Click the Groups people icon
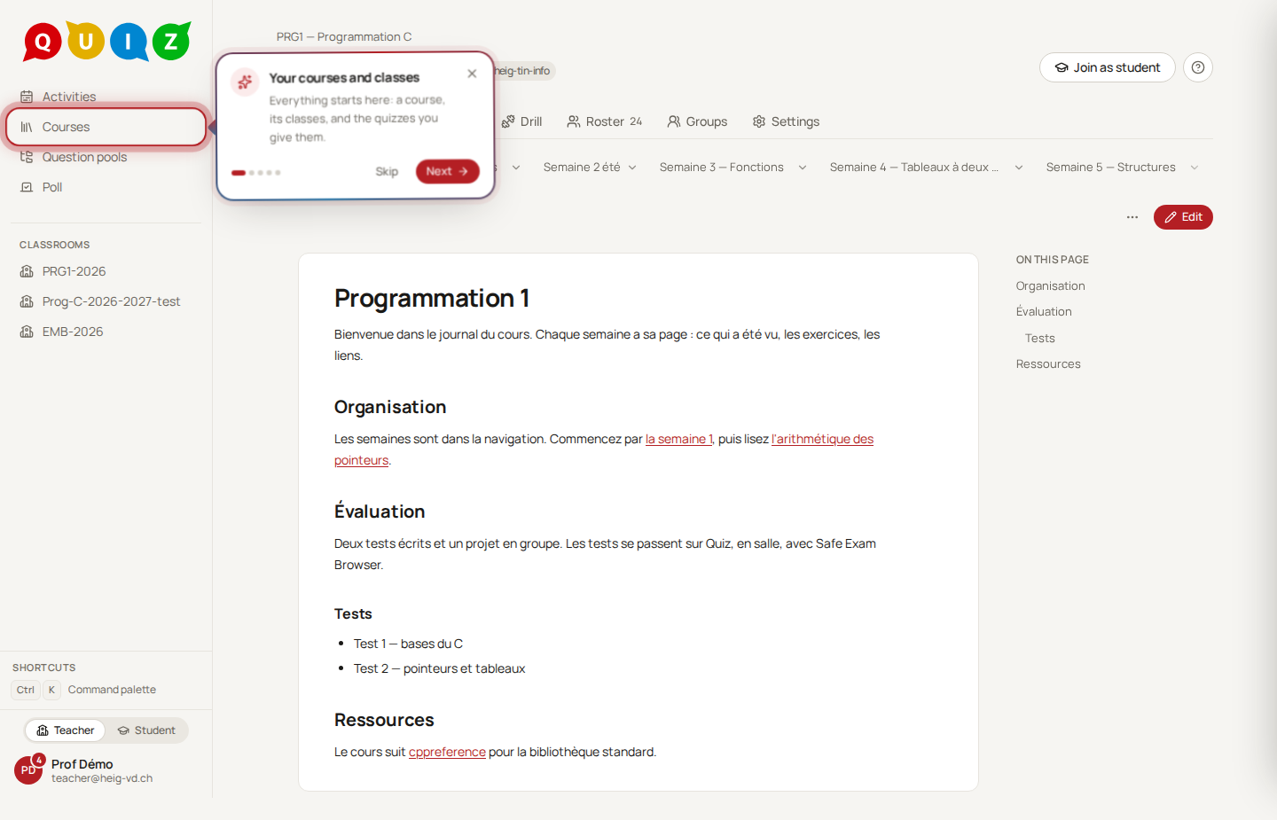The image size is (1277, 820). pos(674,121)
